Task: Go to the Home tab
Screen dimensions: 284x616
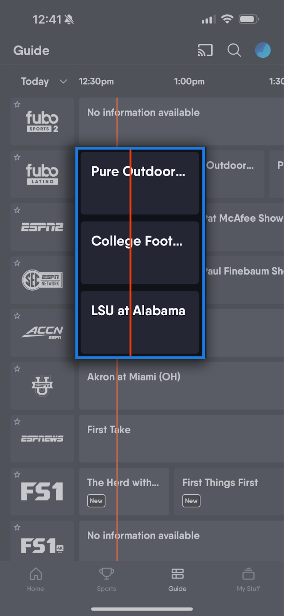Action: tap(35, 579)
